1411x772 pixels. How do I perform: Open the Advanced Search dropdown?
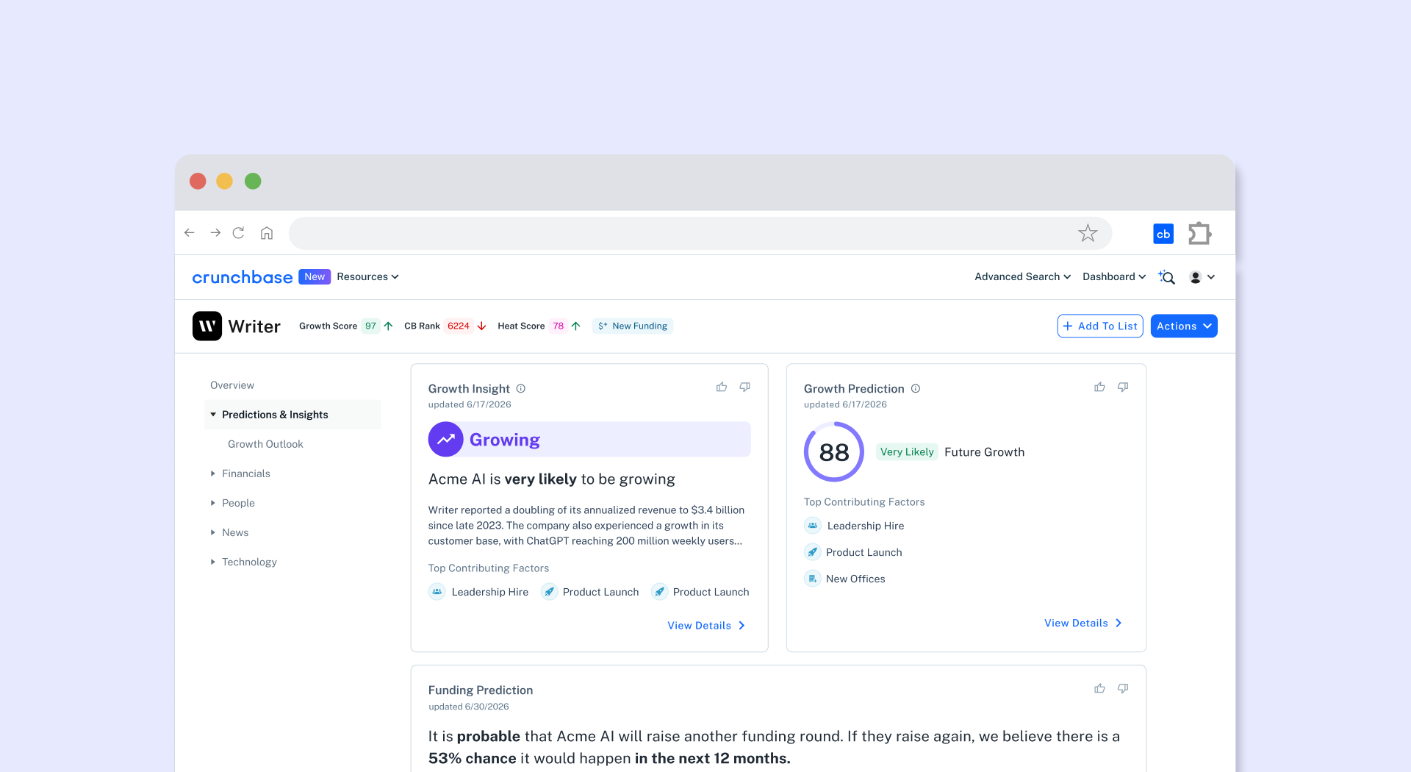[1022, 276]
